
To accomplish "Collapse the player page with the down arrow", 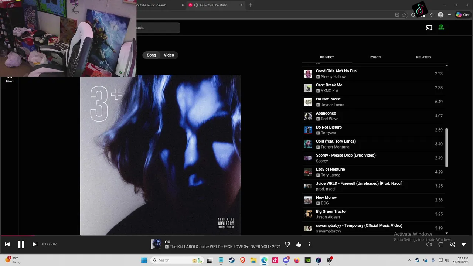I will pos(464,245).
